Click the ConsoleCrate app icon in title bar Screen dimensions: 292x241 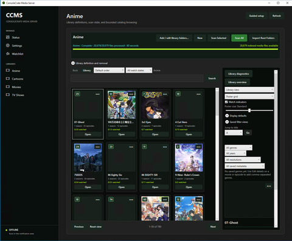tap(4, 3)
